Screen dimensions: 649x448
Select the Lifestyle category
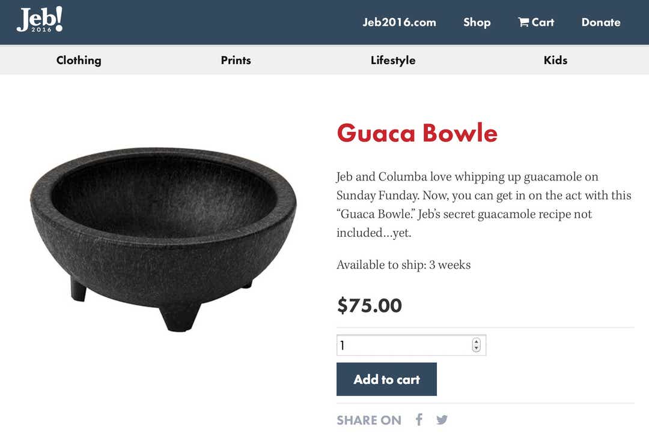click(x=393, y=60)
